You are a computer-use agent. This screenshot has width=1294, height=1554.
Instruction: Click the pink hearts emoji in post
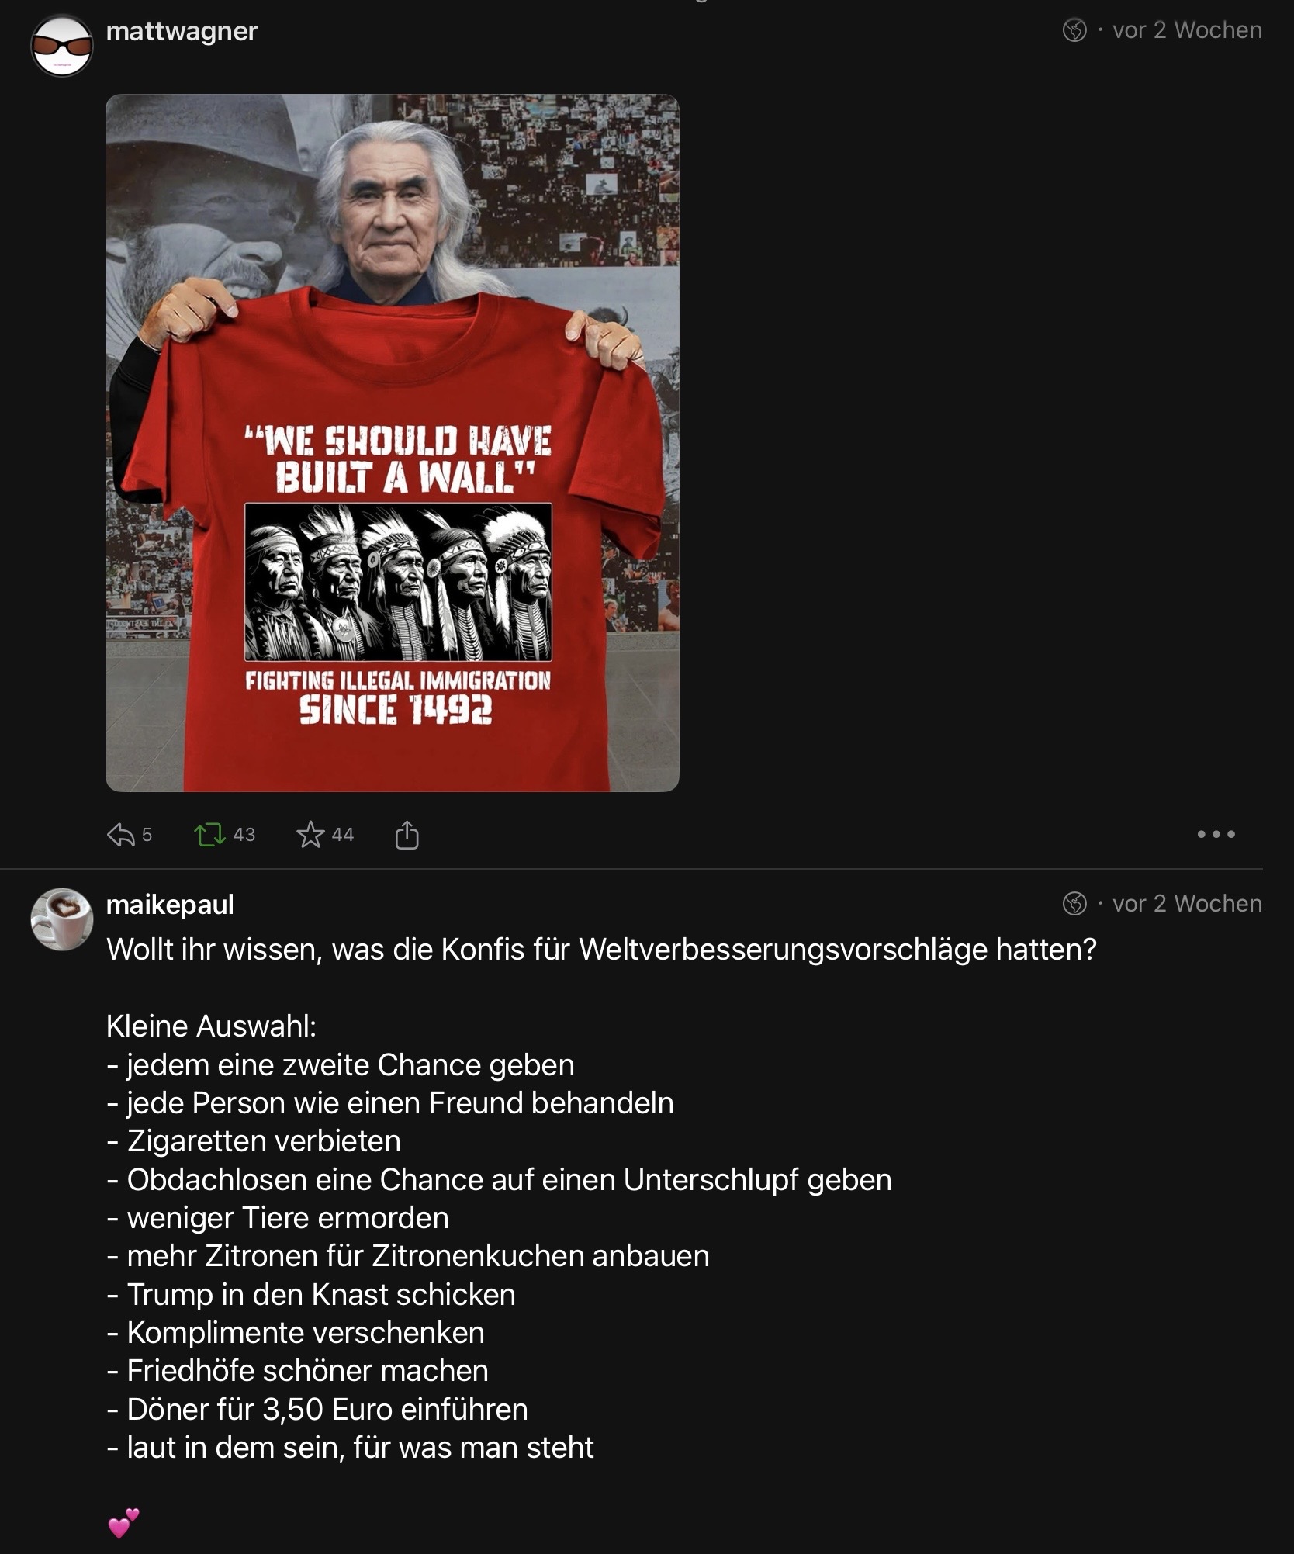(123, 1523)
